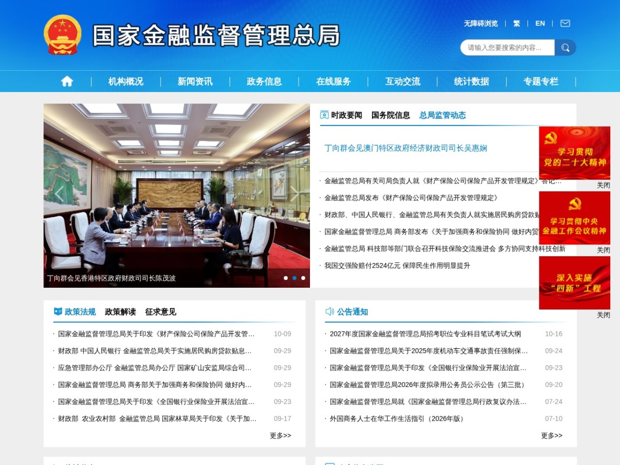
Task: Click the national emblem logo
Action: click(x=63, y=35)
